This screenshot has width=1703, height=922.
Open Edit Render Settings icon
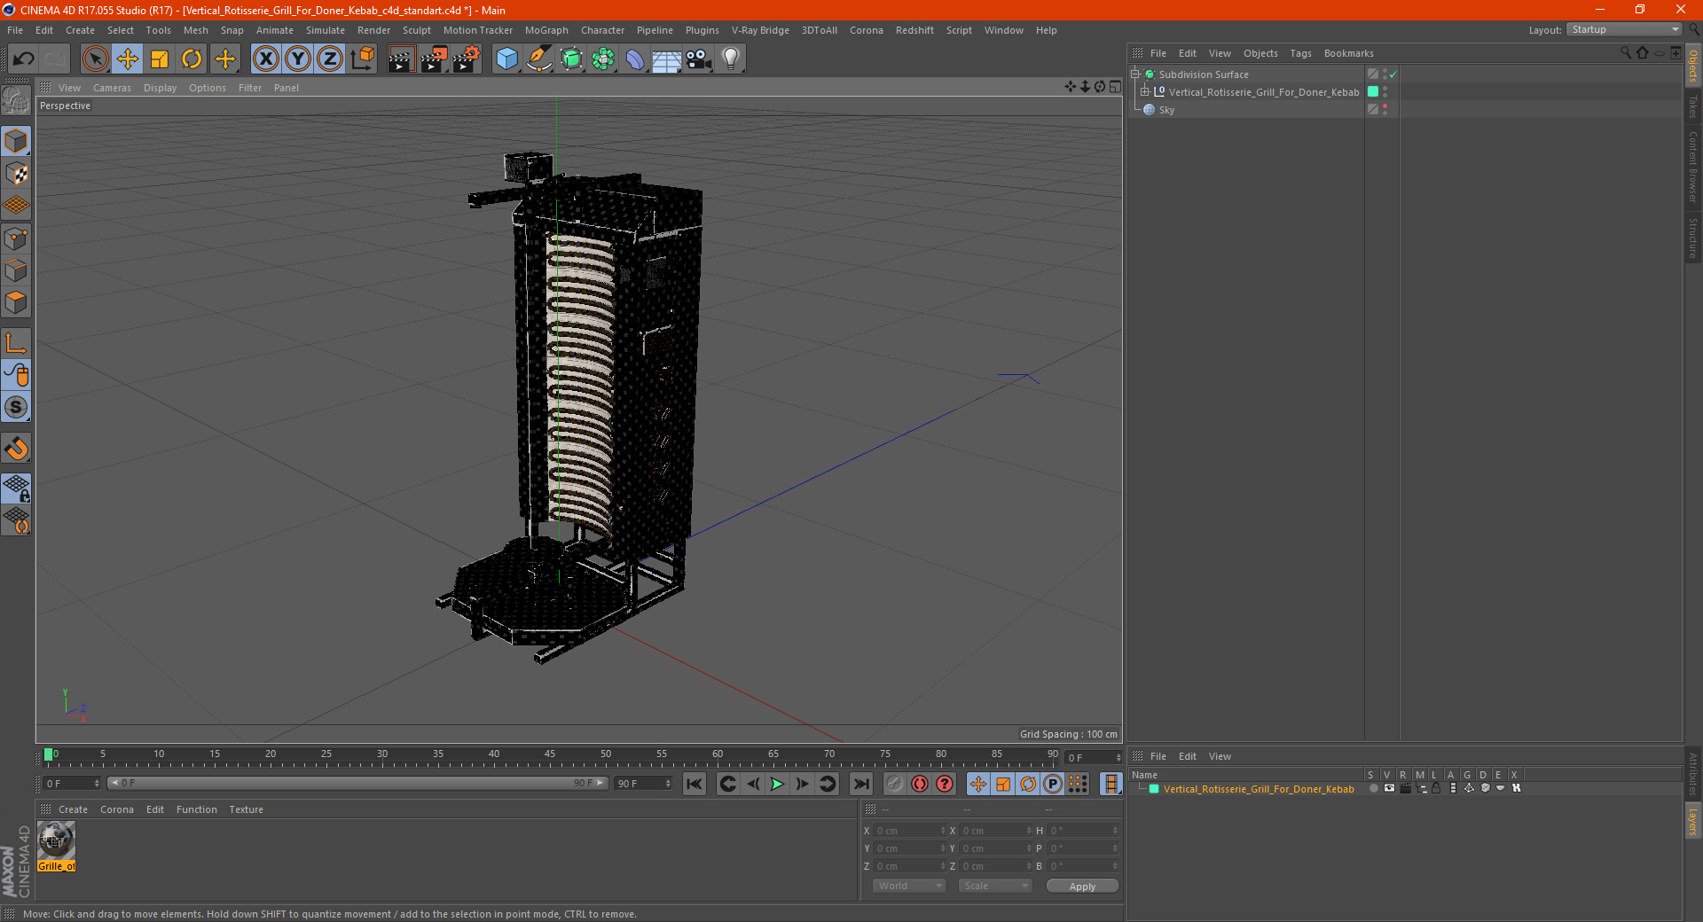(x=467, y=59)
